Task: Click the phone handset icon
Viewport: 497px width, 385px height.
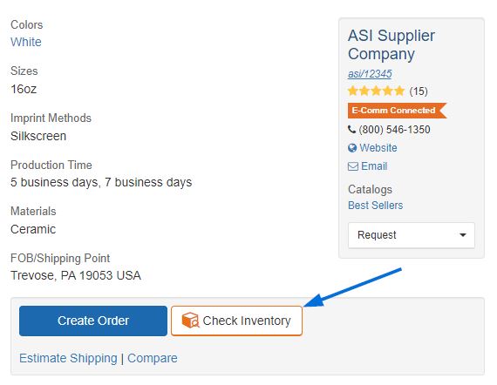Action: point(351,129)
